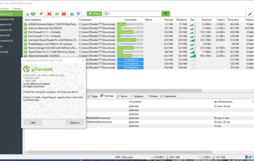Click the Сайт button in About dialog
The height and width of the screenshot is (161, 254).
pyautogui.click(x=33, y=122)
